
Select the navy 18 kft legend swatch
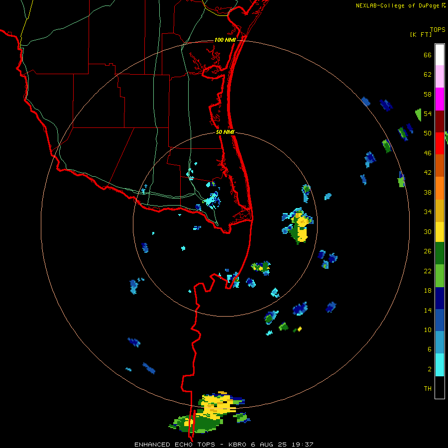(440, 298)
